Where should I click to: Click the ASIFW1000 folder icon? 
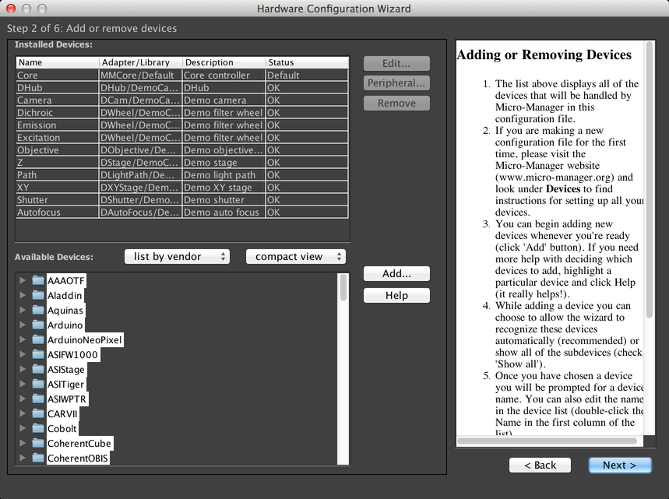point(38,354)
